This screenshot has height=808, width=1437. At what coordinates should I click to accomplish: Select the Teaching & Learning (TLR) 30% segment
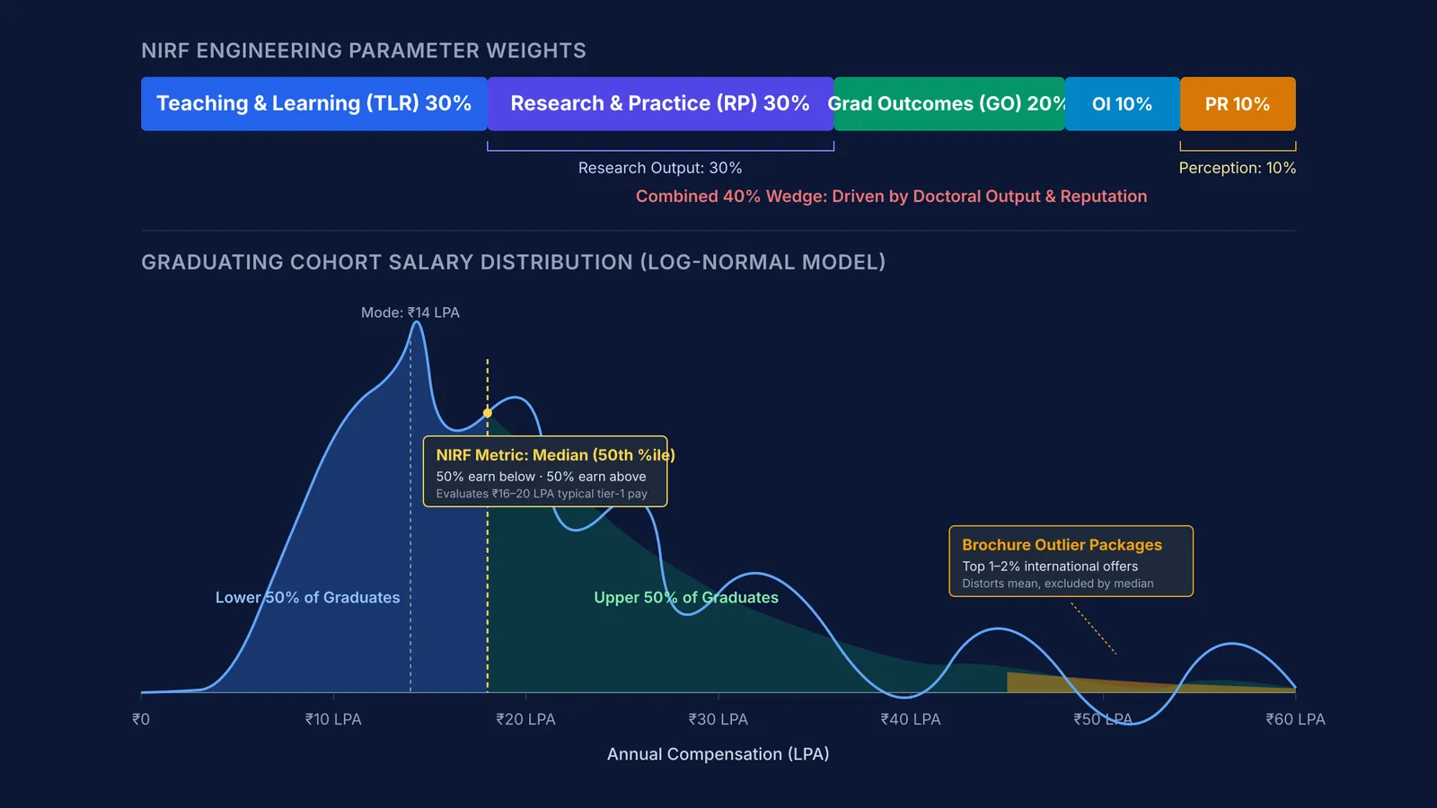tap(314, 104)
